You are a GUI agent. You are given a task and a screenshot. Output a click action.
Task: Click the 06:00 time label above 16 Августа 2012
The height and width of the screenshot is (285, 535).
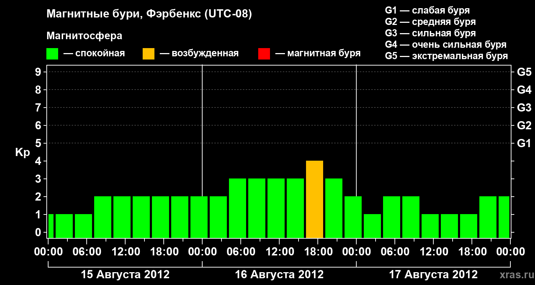pyautogui.click(x=241, y=252)
